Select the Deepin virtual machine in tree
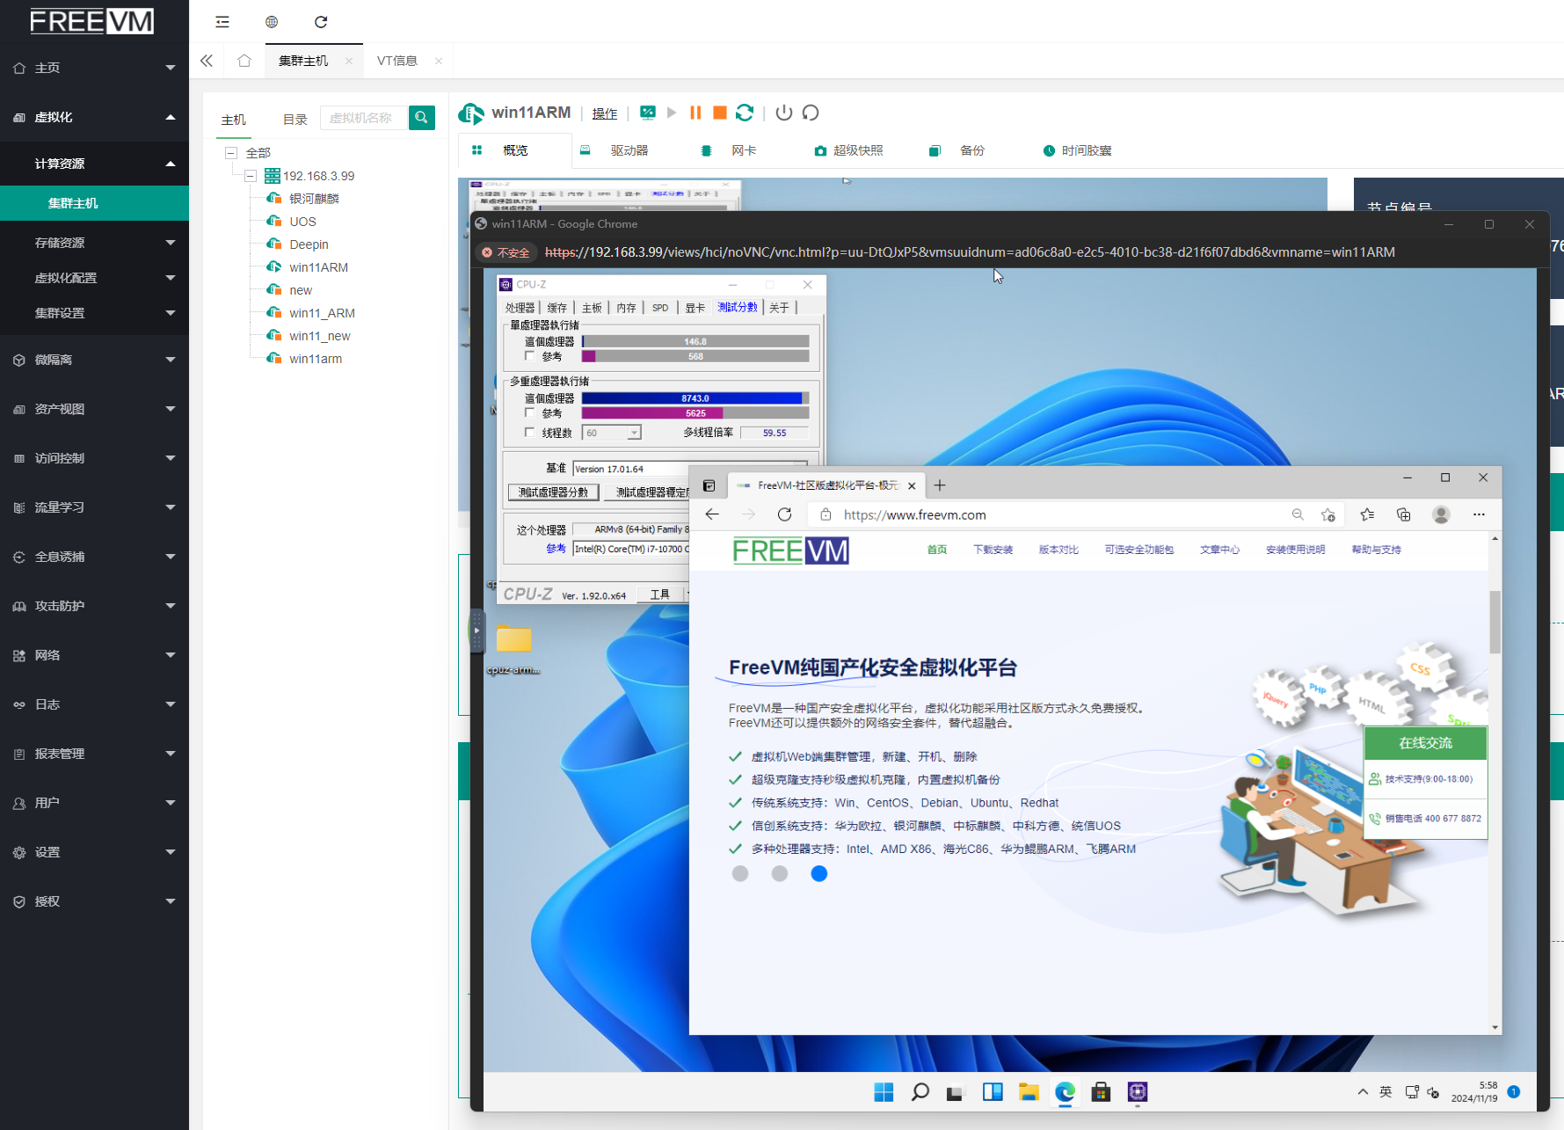This screenshot has height=1130, width=1564. 309,244
